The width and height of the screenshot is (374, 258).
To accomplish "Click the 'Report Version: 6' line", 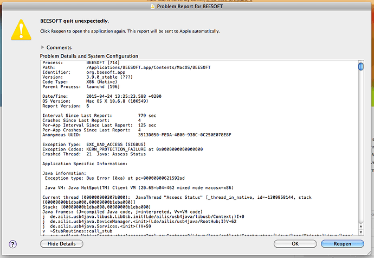I will (66, 106).
